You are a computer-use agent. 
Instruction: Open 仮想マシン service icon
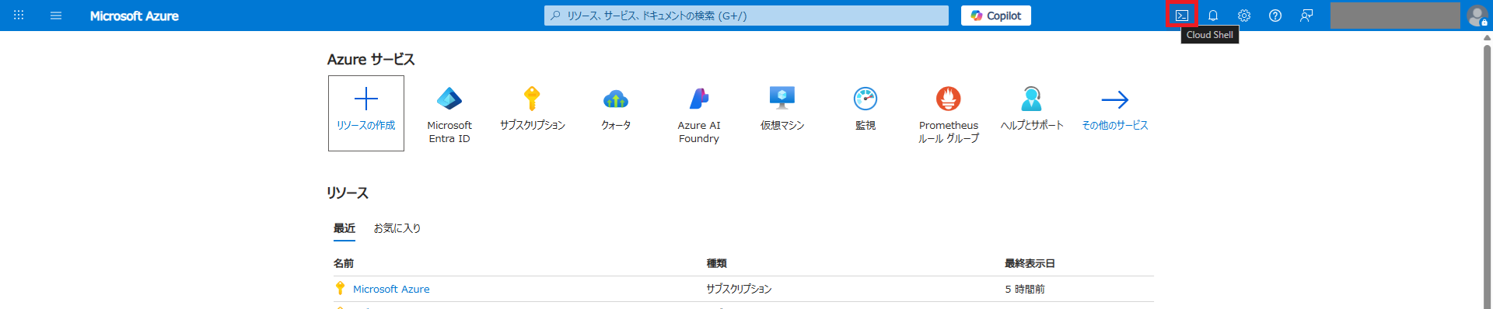(x=782, y=98)
